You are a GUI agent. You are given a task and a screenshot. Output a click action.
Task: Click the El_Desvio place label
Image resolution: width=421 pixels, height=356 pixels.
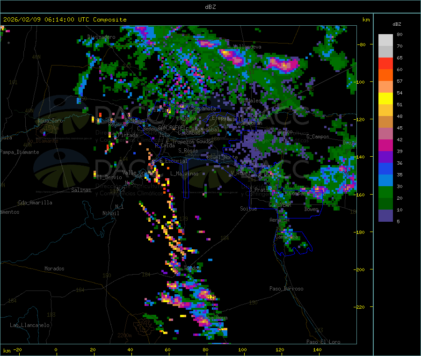(x=109, y=177)
